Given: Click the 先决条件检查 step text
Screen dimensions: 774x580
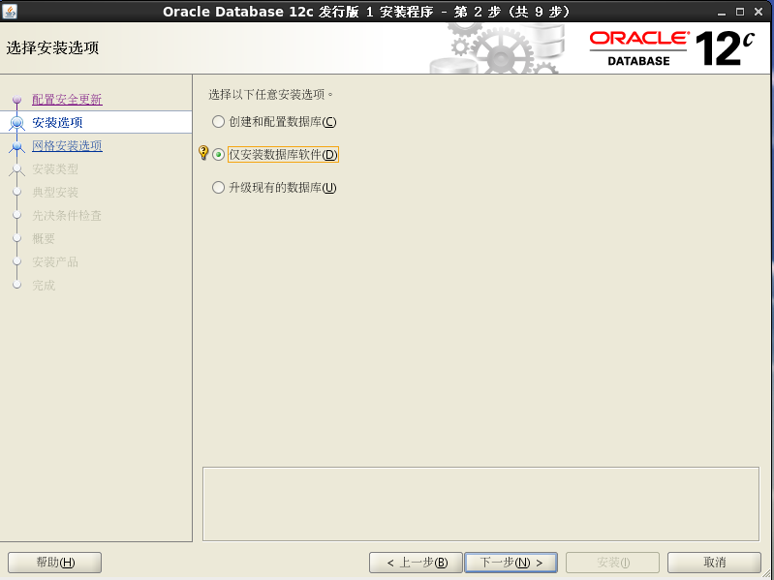Looking at the screenshot, I should [67, 216].
